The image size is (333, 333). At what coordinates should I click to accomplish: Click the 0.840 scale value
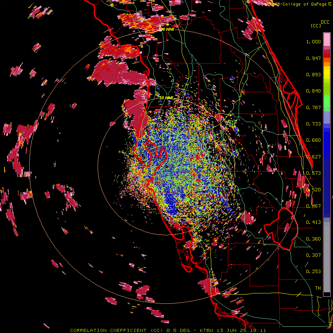(x=313, y=91)
